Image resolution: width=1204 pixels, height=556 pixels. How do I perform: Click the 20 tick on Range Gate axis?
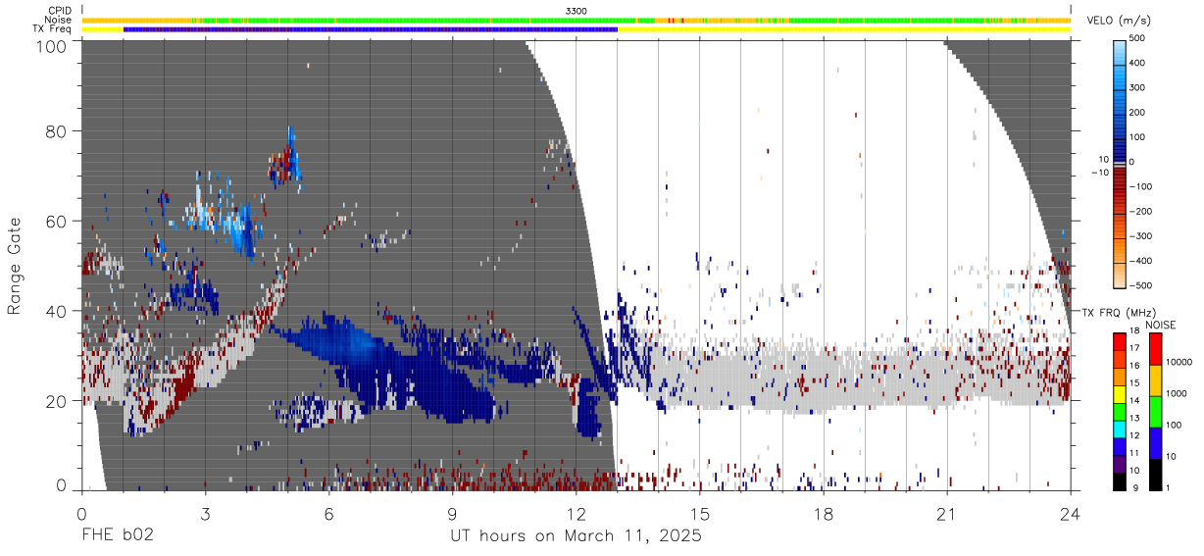click(56, 400)
